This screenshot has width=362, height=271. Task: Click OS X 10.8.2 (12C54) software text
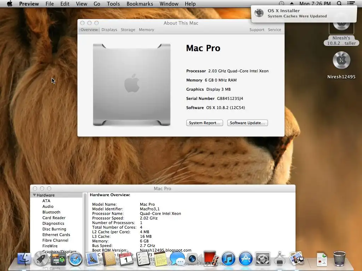226,108
